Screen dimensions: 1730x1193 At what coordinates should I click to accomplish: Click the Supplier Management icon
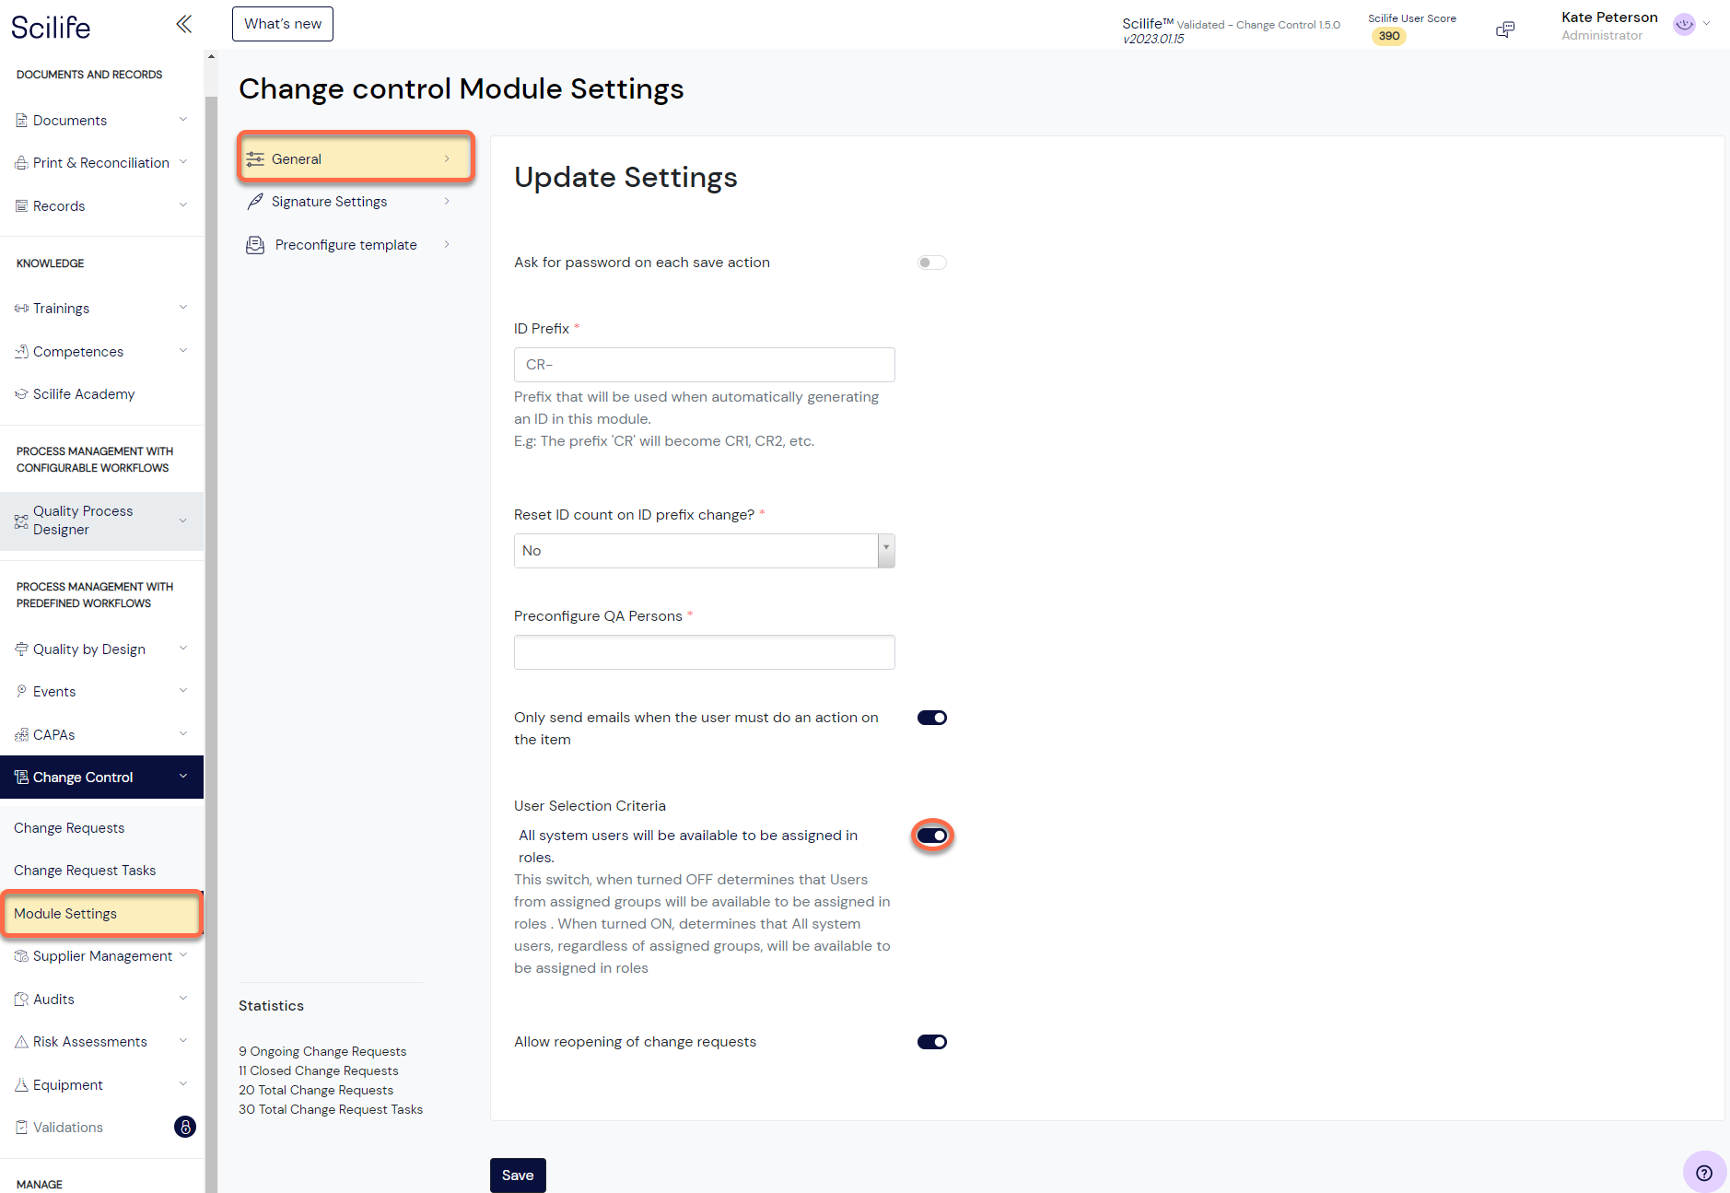21,956
